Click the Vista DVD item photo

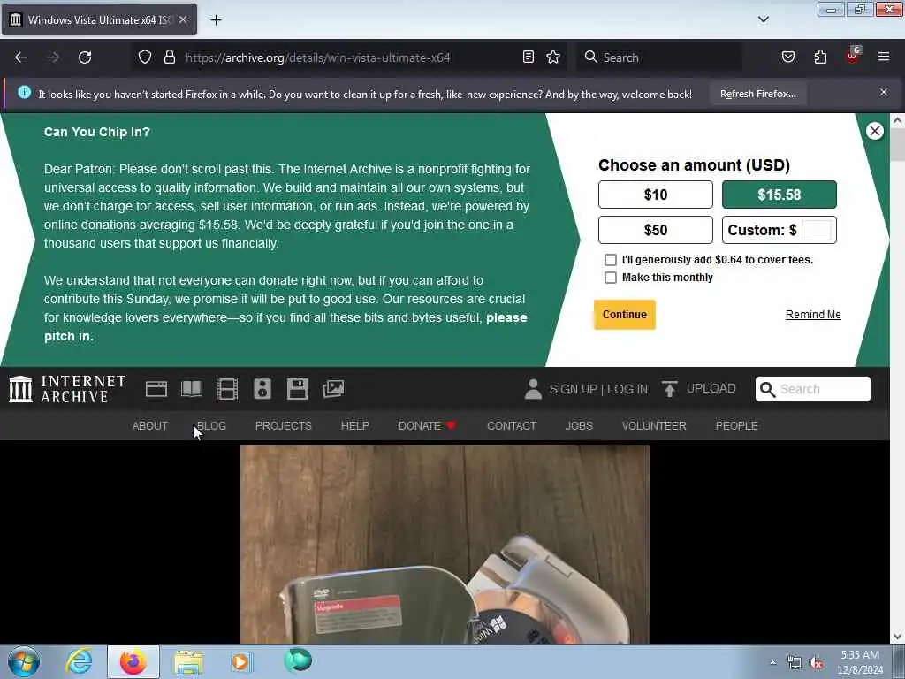pyautogui.click(x=445, y=544)
